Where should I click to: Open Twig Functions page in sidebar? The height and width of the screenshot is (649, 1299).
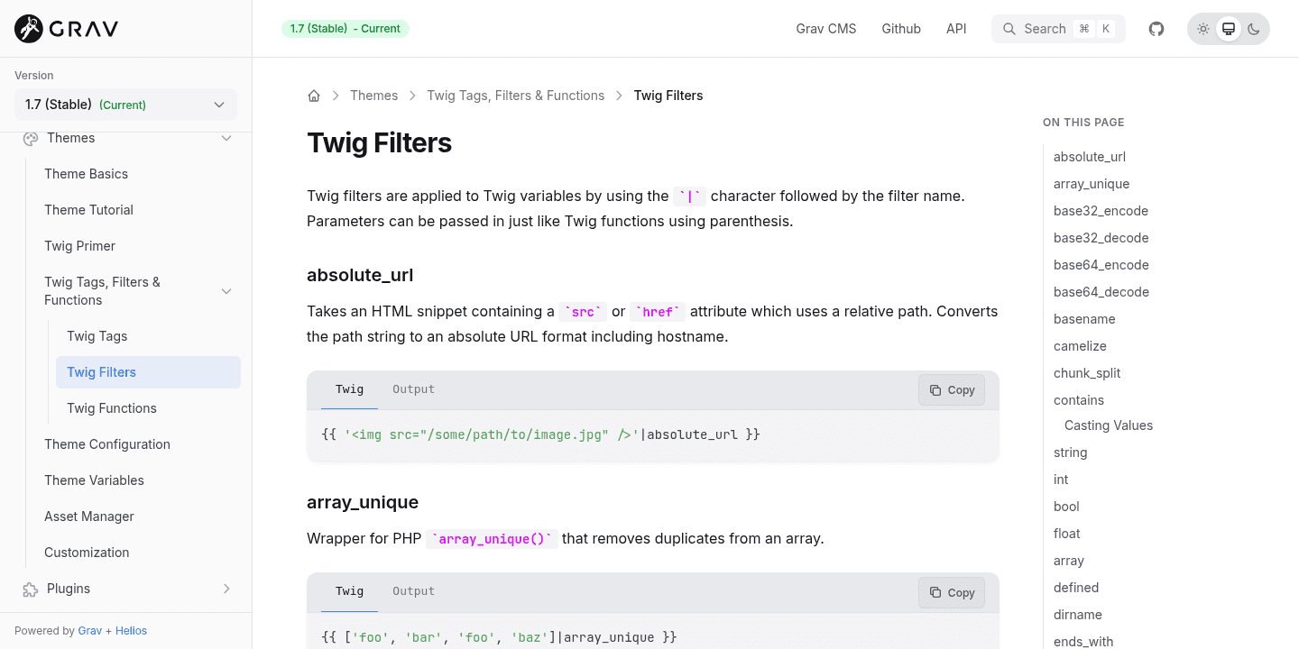click(112, 408)
